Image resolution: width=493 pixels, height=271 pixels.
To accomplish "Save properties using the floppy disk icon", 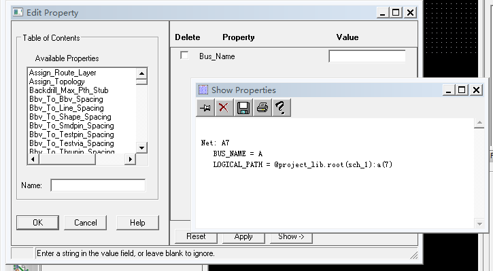I will [x=243, y=108].
